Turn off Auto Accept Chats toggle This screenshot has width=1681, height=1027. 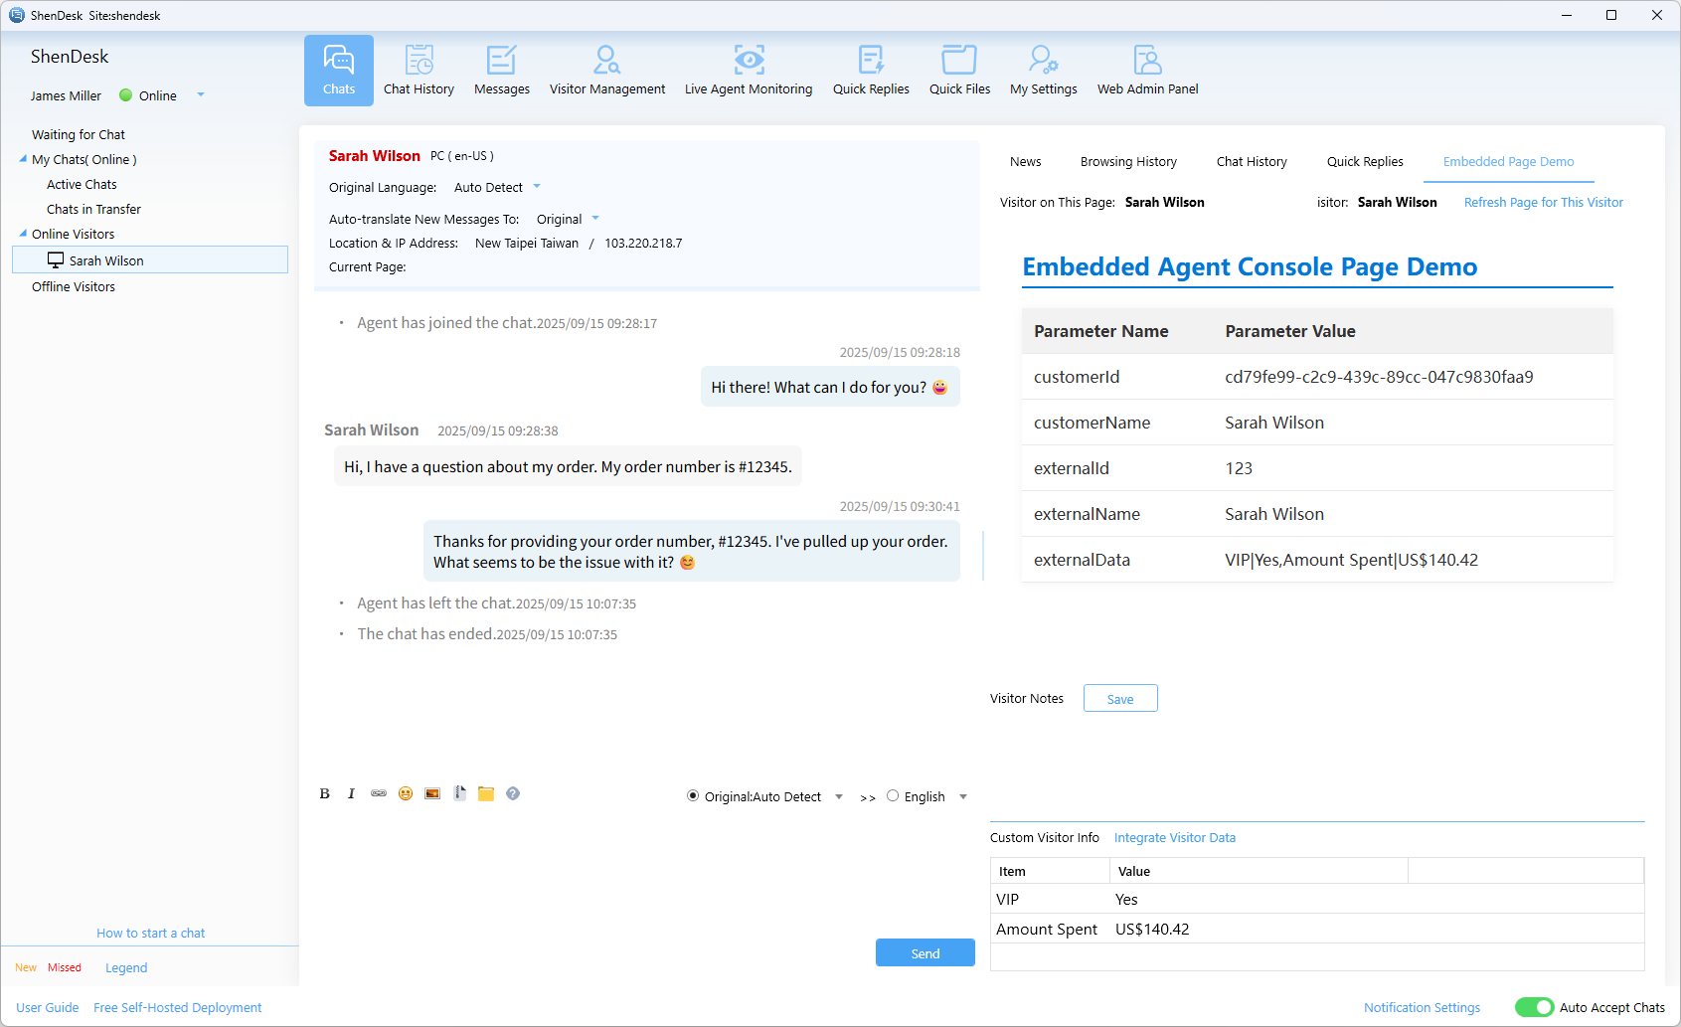(x=1534, y=1007)
